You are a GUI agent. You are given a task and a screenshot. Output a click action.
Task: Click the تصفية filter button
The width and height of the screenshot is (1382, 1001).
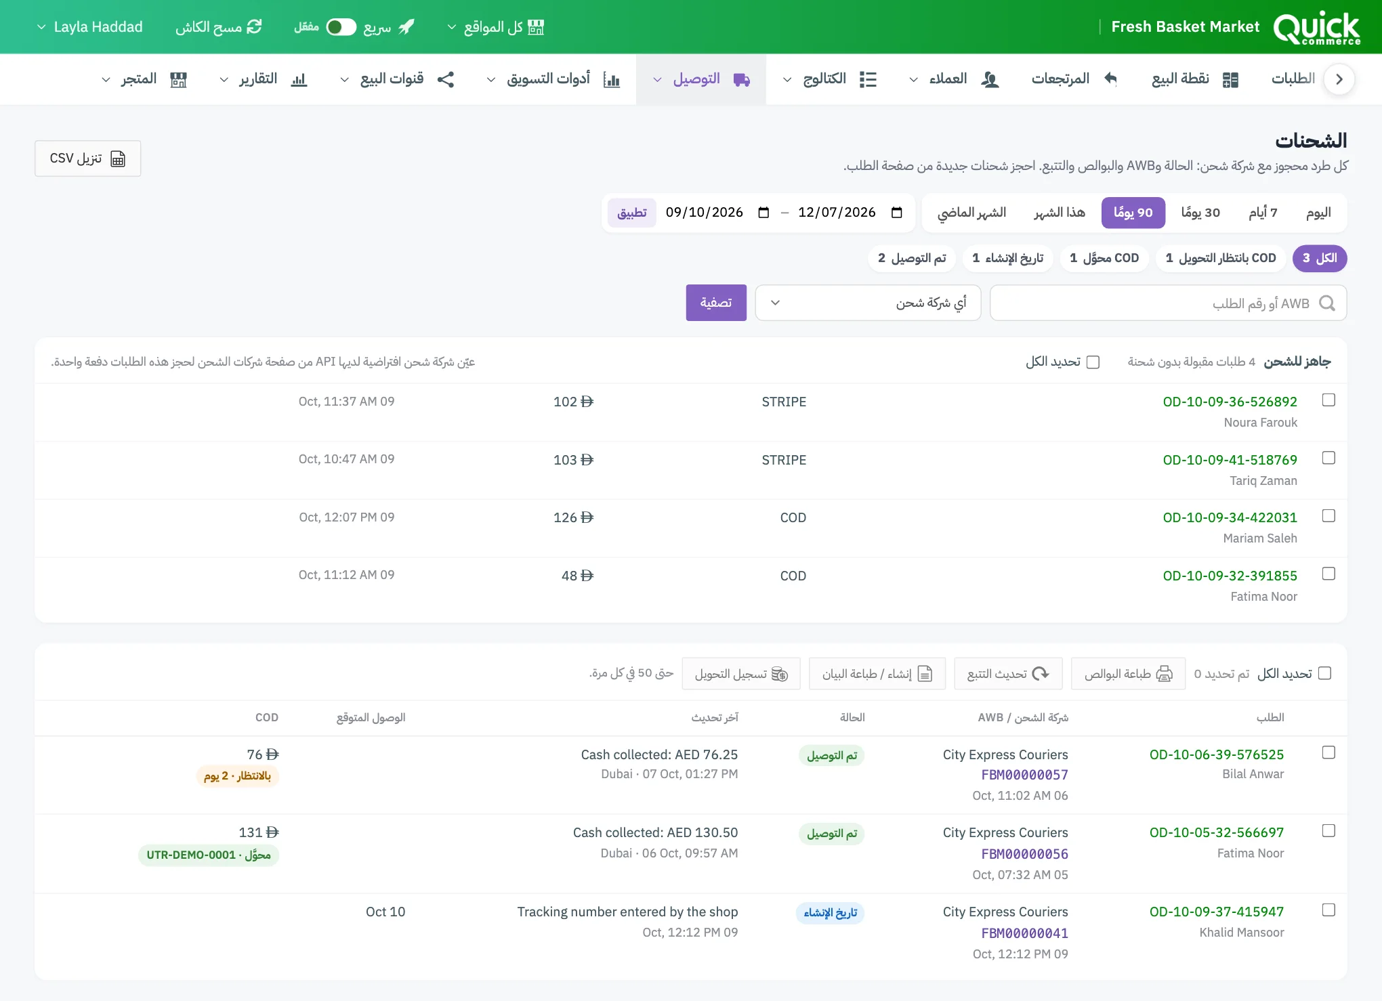[716, 303]
